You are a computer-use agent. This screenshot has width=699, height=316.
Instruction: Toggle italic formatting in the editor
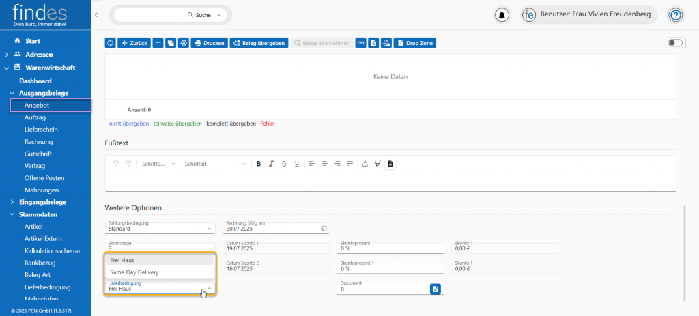(x=271, y=164)
